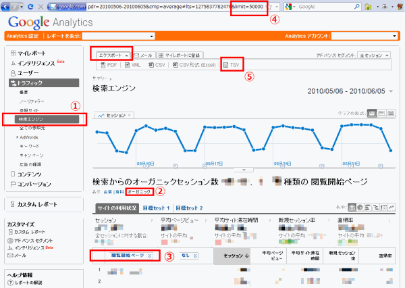Click the メール toolbar button
The height and width of the screenshot is (288, 405).
[143, 55]
